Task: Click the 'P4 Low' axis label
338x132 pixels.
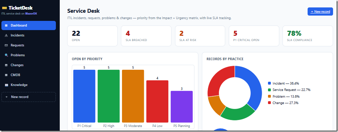Action: pos(157,126)
